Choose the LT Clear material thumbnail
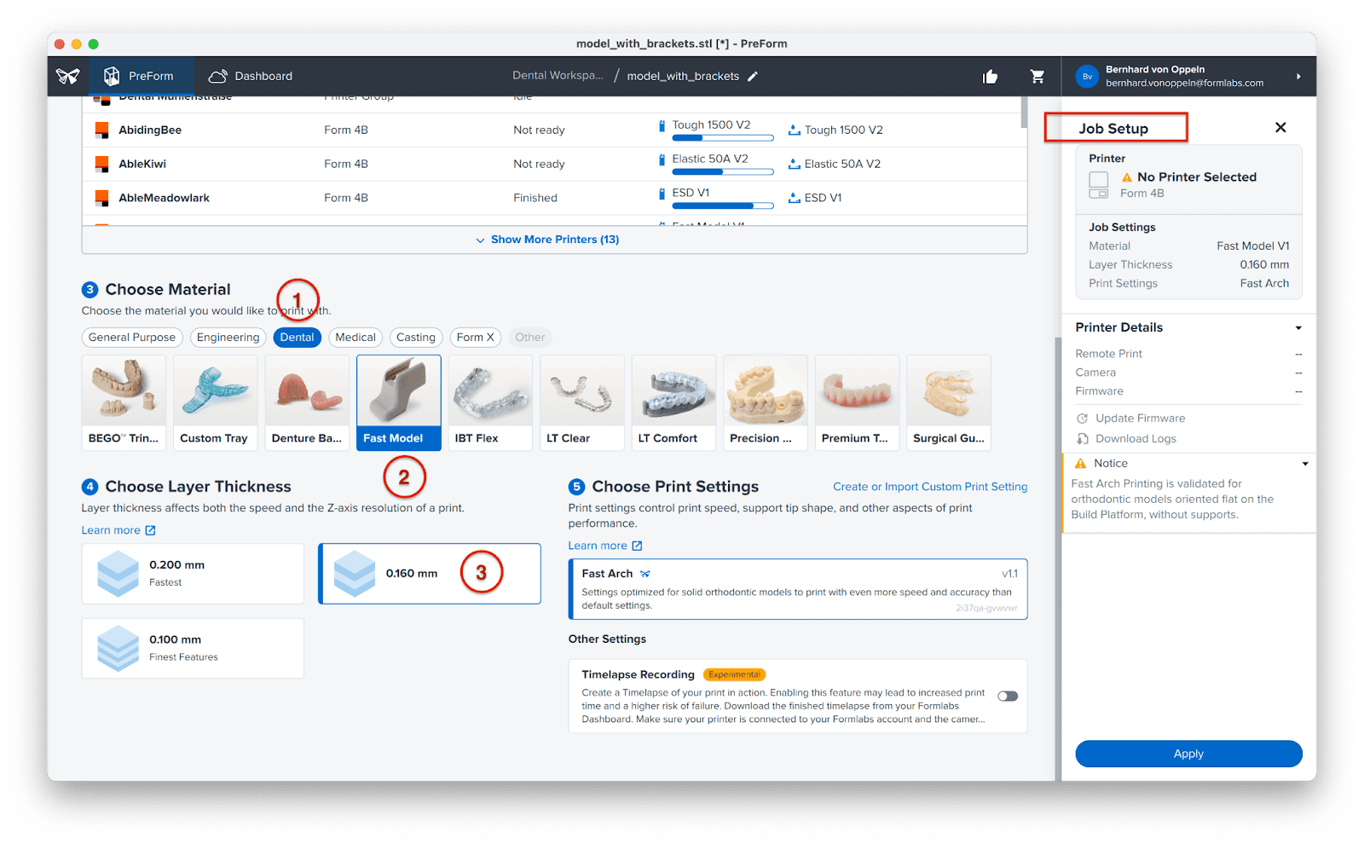 (582, 402)
